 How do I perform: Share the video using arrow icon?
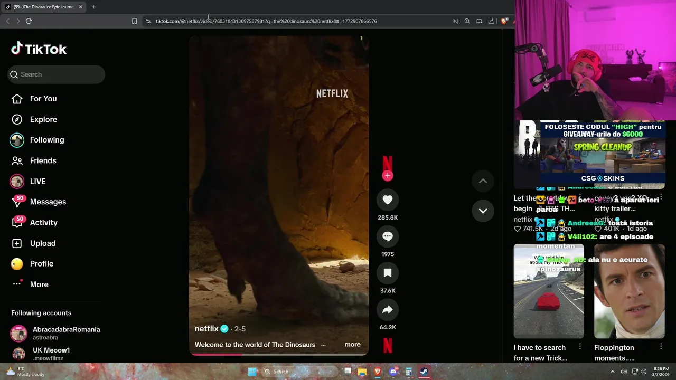(388, 309)
